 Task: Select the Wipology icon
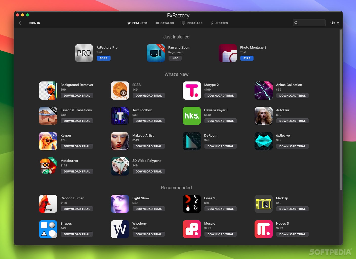[x=120, y=229]
